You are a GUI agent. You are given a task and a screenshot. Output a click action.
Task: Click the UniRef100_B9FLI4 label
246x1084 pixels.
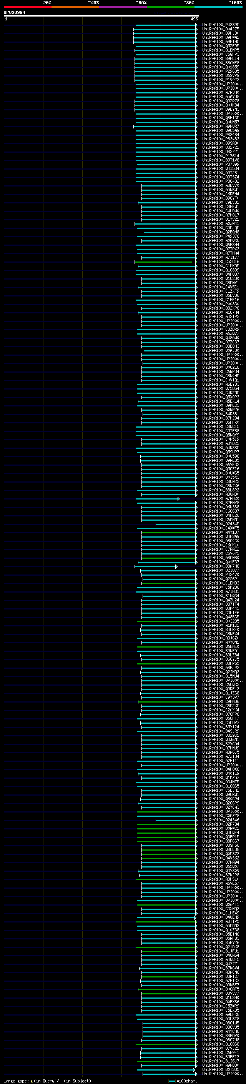(221, 58)
